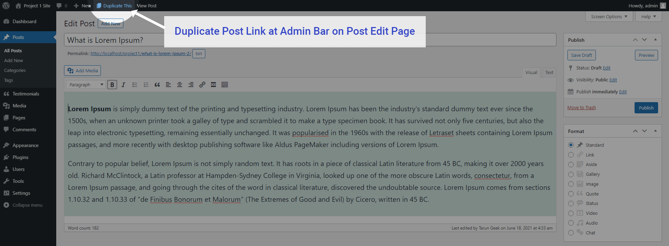Click Duplicate This in the admin bar

(114, 6)
